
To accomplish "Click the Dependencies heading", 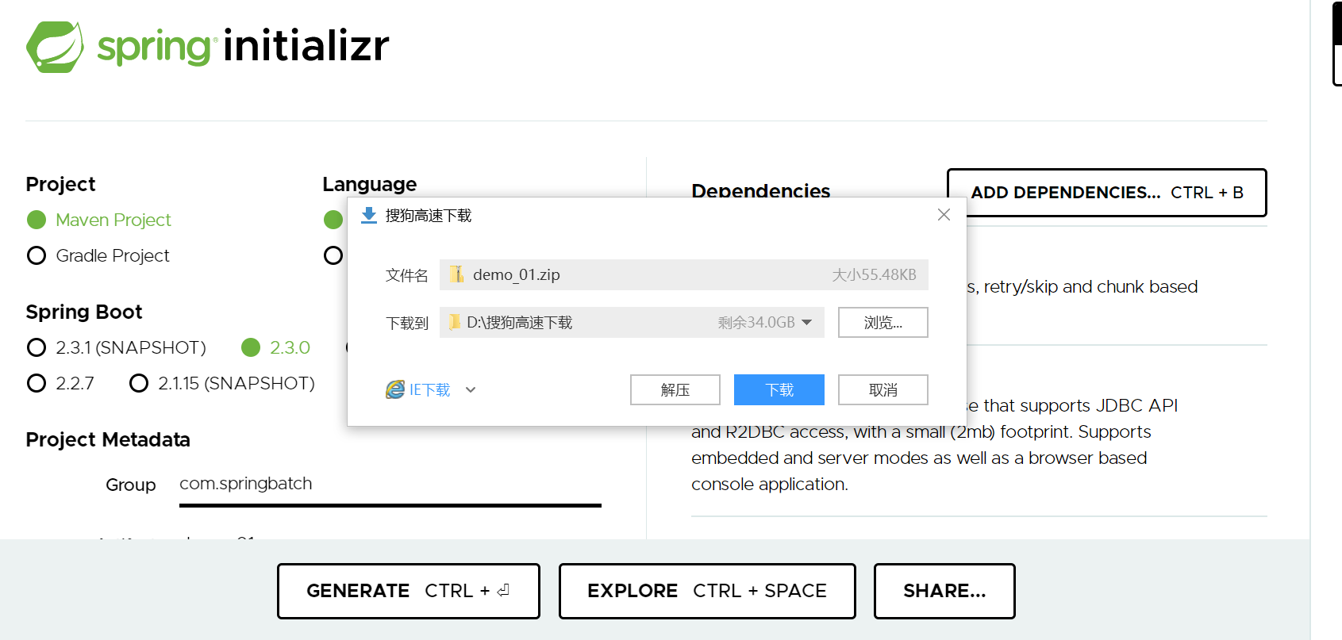I will tap(760, 190).
